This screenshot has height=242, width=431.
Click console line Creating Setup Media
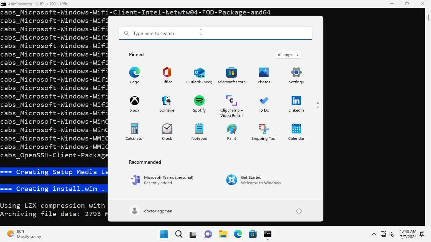click(x=54, y=172)
